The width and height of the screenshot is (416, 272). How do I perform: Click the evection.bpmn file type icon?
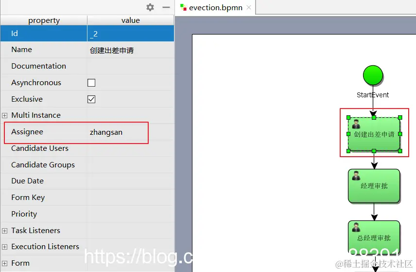click(183, 7)
